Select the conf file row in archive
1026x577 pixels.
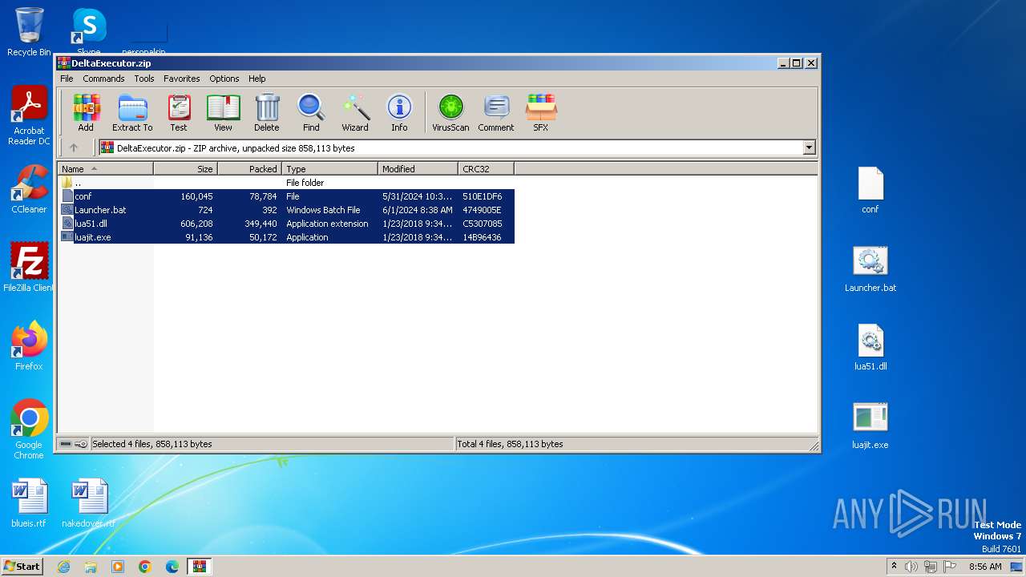(x=286, y=196)
